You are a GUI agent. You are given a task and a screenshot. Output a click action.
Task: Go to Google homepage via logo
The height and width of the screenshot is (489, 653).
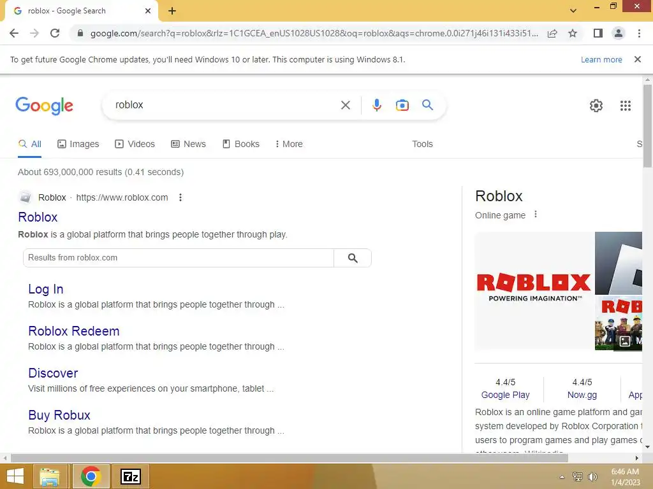tap(44, 106)
